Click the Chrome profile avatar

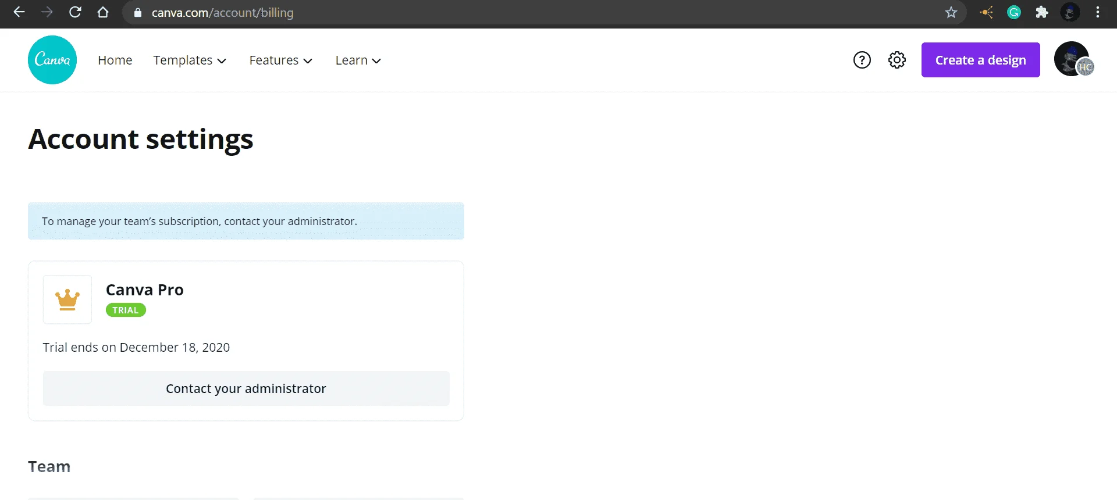point(1070,12)
